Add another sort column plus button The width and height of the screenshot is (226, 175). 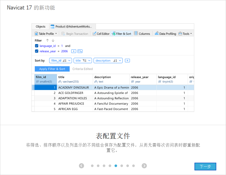pos(127,61)
